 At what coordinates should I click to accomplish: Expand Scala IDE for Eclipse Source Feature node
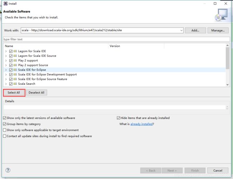[6, 79]
